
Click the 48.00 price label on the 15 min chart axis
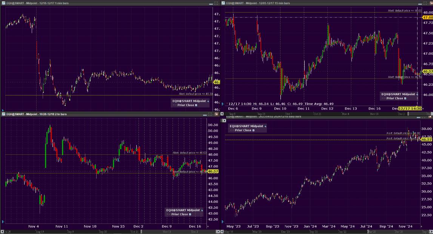click(428, 12)
